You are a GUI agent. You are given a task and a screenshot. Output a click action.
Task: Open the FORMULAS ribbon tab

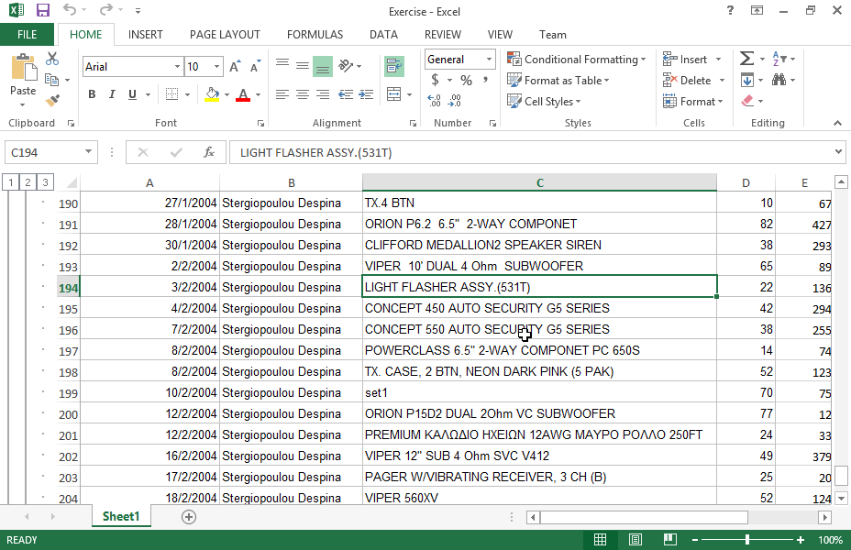315,35
